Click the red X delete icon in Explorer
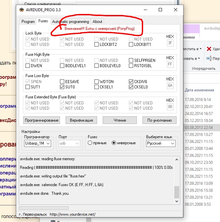 tap(209, 49)
